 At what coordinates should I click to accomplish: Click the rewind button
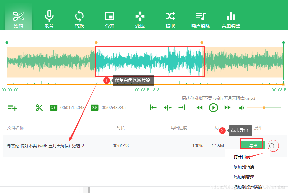199,108
